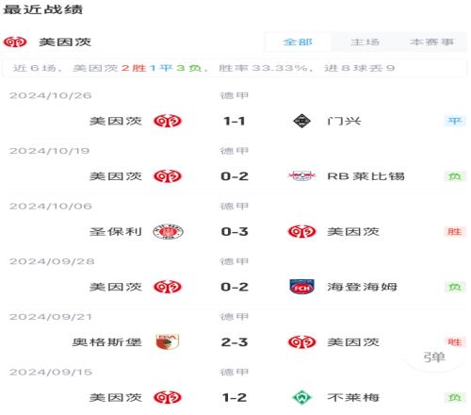Switch to the 主场 tab
Viewport: 471px width, 415px height.
(365, 41)
